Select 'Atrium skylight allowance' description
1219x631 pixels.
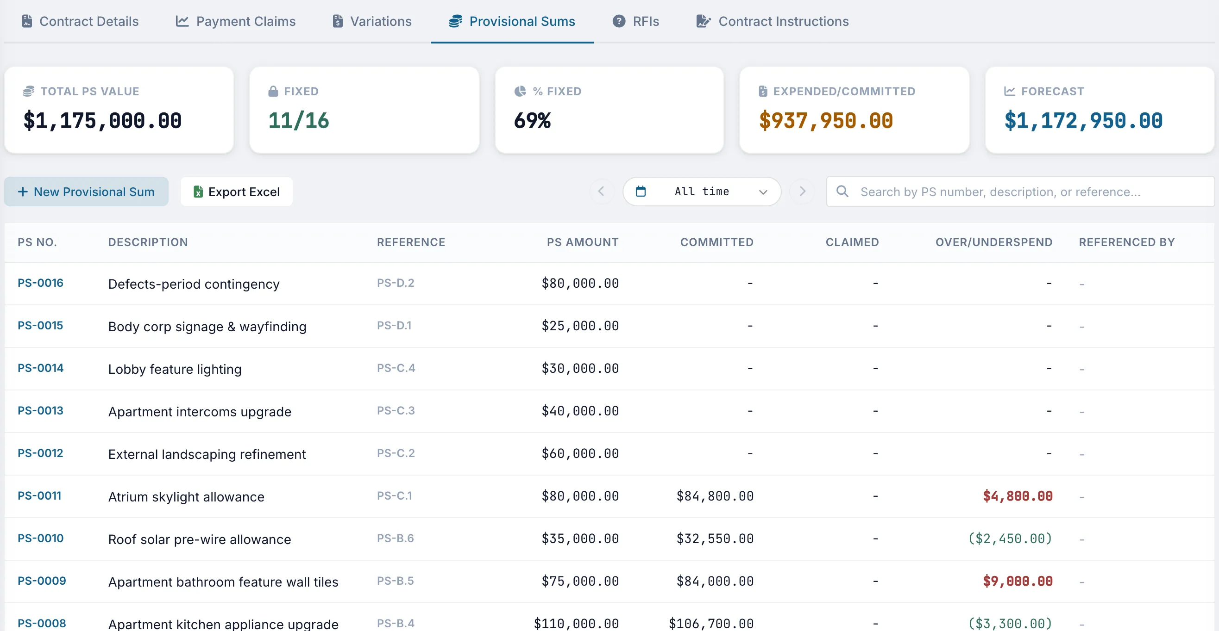[x=187, y=496]
